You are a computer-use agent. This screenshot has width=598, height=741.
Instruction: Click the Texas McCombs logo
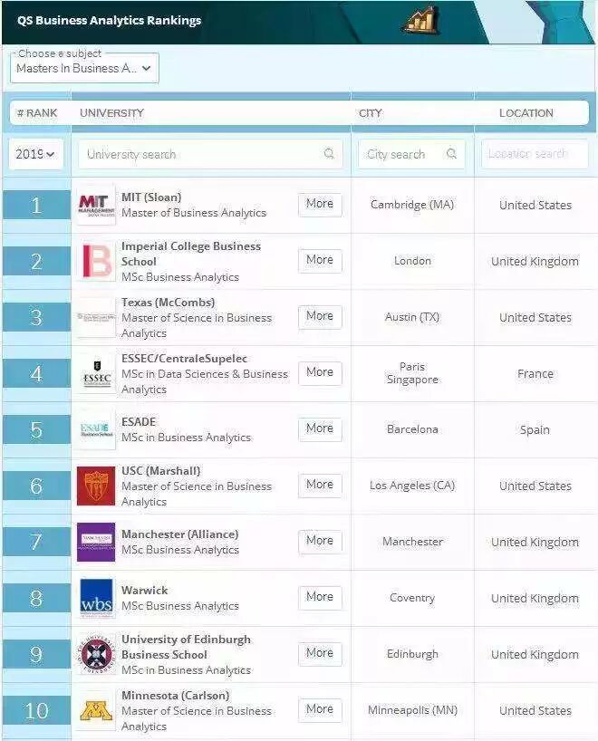96,317
